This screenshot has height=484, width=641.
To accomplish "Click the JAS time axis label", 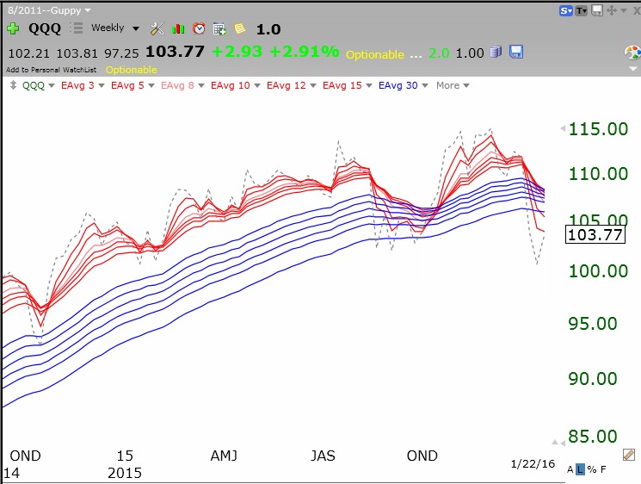I will [x=323, y=456].
